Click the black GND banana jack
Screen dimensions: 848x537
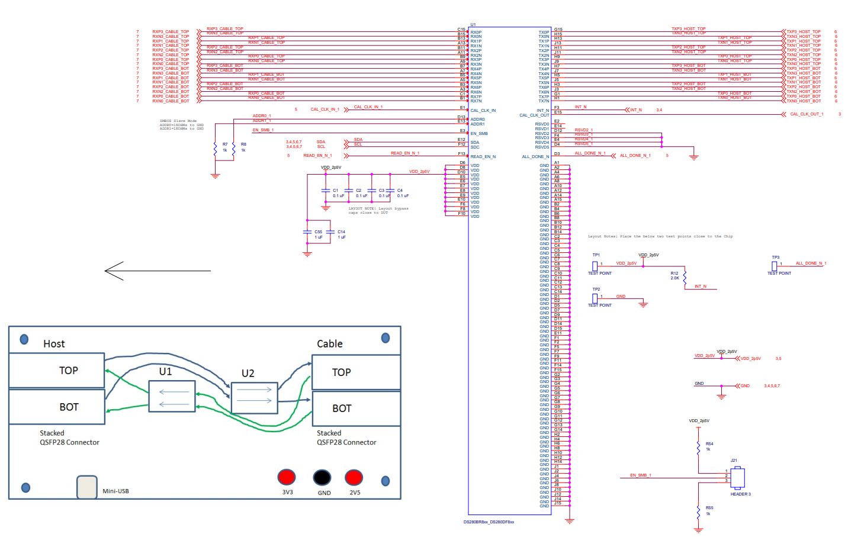click(322, 477)
